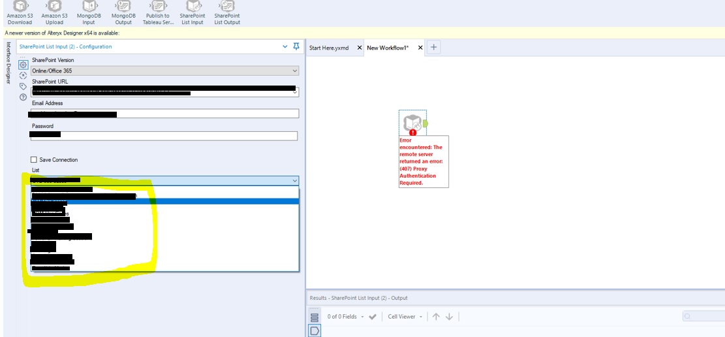The width and height of the screenshot is (725, 337).
Task: Close the New Workflow1 tab
Action: point(420,48)
